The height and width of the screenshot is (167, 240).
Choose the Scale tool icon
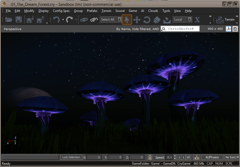pyautogui.click(x=157, y=20)
